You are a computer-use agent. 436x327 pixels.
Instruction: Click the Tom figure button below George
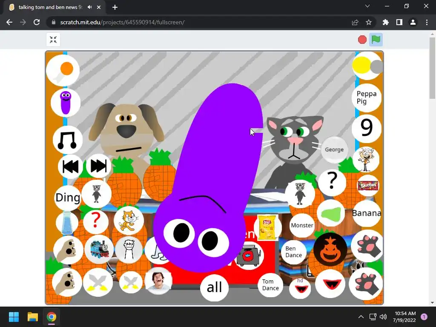(x=300, y=194)
